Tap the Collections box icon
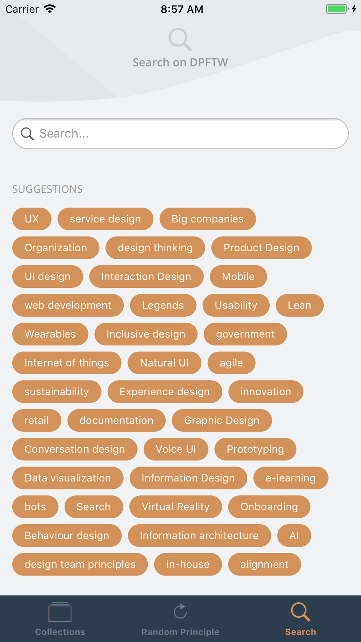Image resolution: width=361 pixels, height=642 pixels. coord(60,612)
